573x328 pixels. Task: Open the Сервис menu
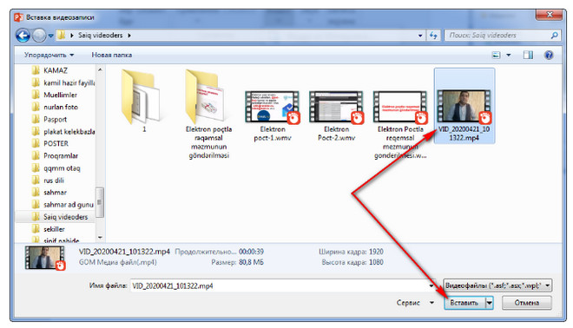tap(415, 303)
